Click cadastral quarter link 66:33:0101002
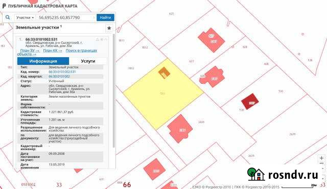 pyautogui.click(x=59, y=76)
